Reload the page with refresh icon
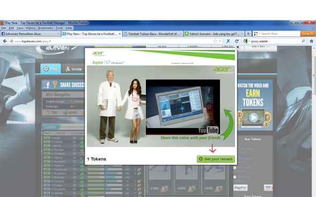 point(237,41)
